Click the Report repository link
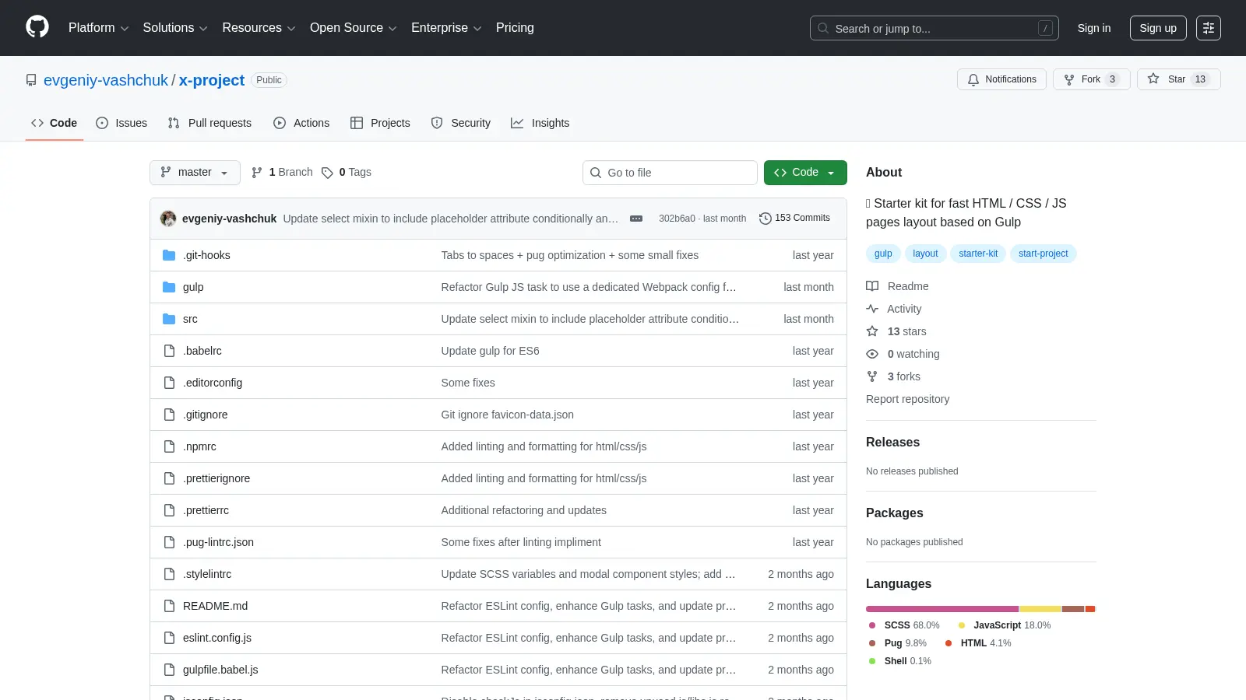 [907, 399]
